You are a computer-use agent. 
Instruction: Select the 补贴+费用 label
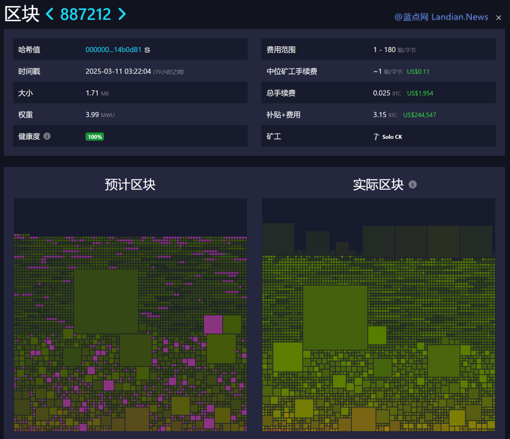(283, 115)
